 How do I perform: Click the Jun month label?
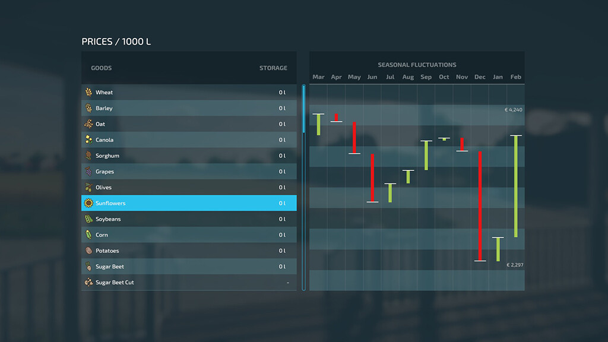tap(372, 77)
